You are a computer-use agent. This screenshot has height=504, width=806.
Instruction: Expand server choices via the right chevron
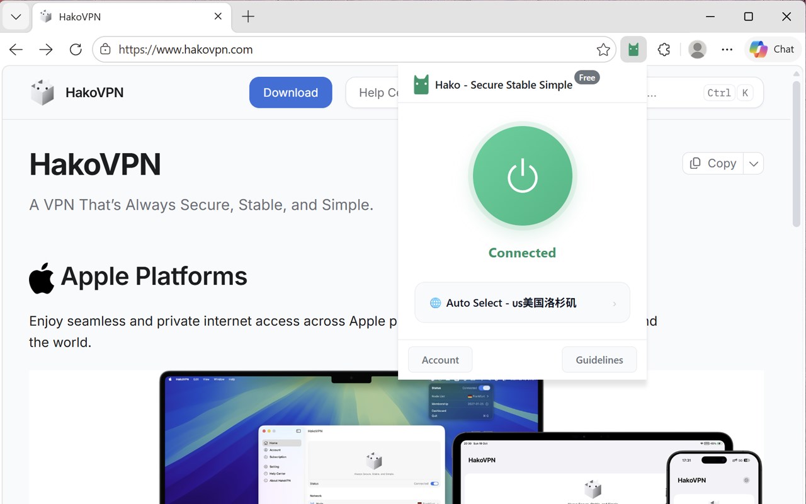coord(615,304)
